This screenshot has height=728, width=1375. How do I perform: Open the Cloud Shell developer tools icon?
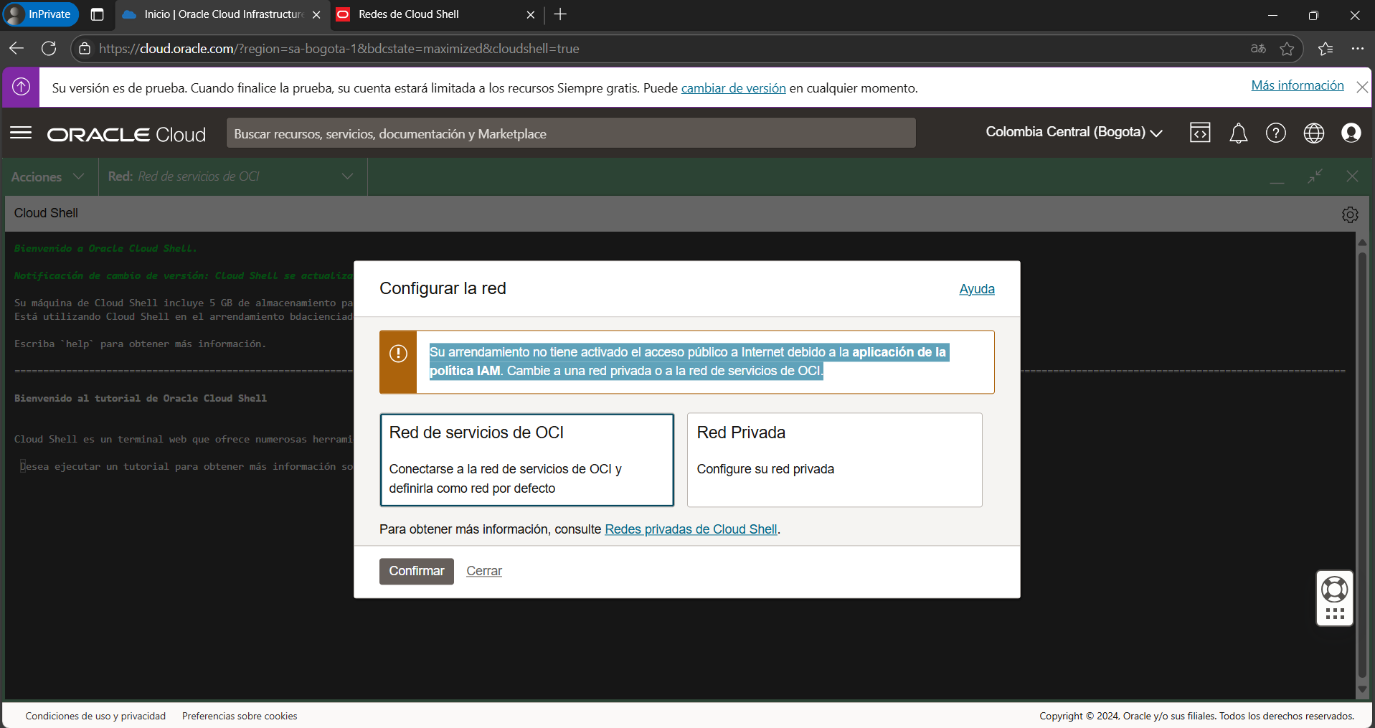pos(1200,133)
